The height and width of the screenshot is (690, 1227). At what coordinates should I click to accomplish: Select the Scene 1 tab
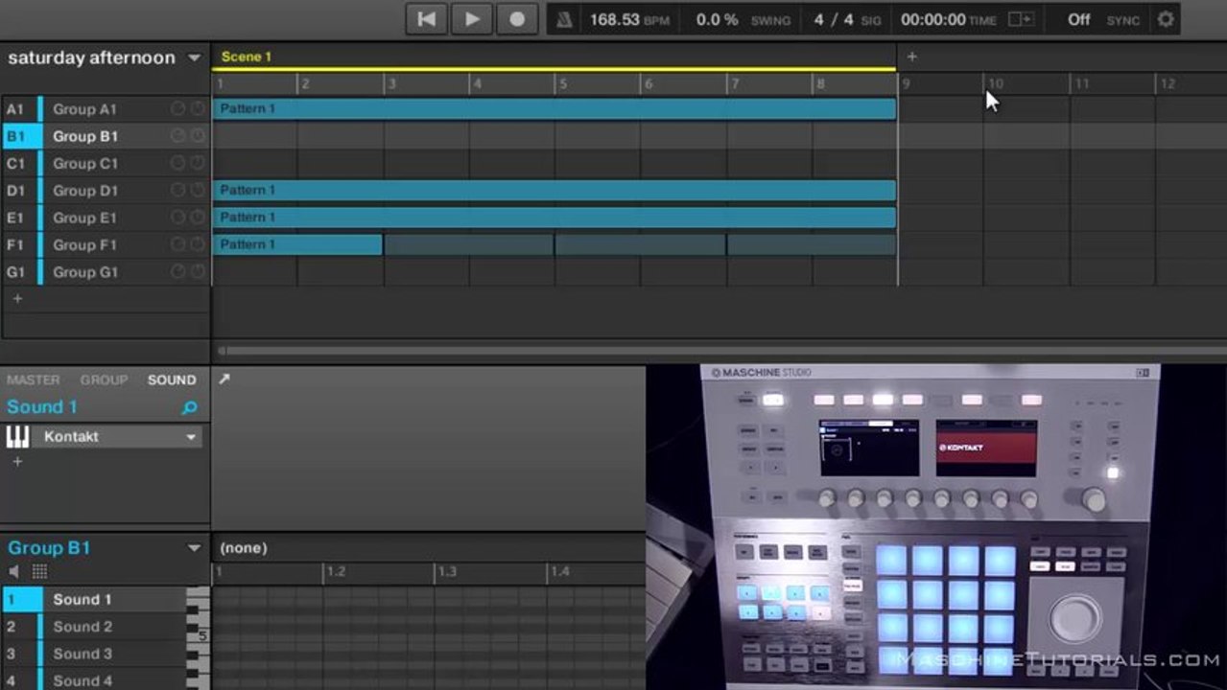click(247, 57)
